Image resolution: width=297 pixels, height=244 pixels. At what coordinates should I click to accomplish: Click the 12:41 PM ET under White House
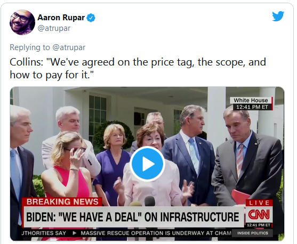tap(252, 107)
